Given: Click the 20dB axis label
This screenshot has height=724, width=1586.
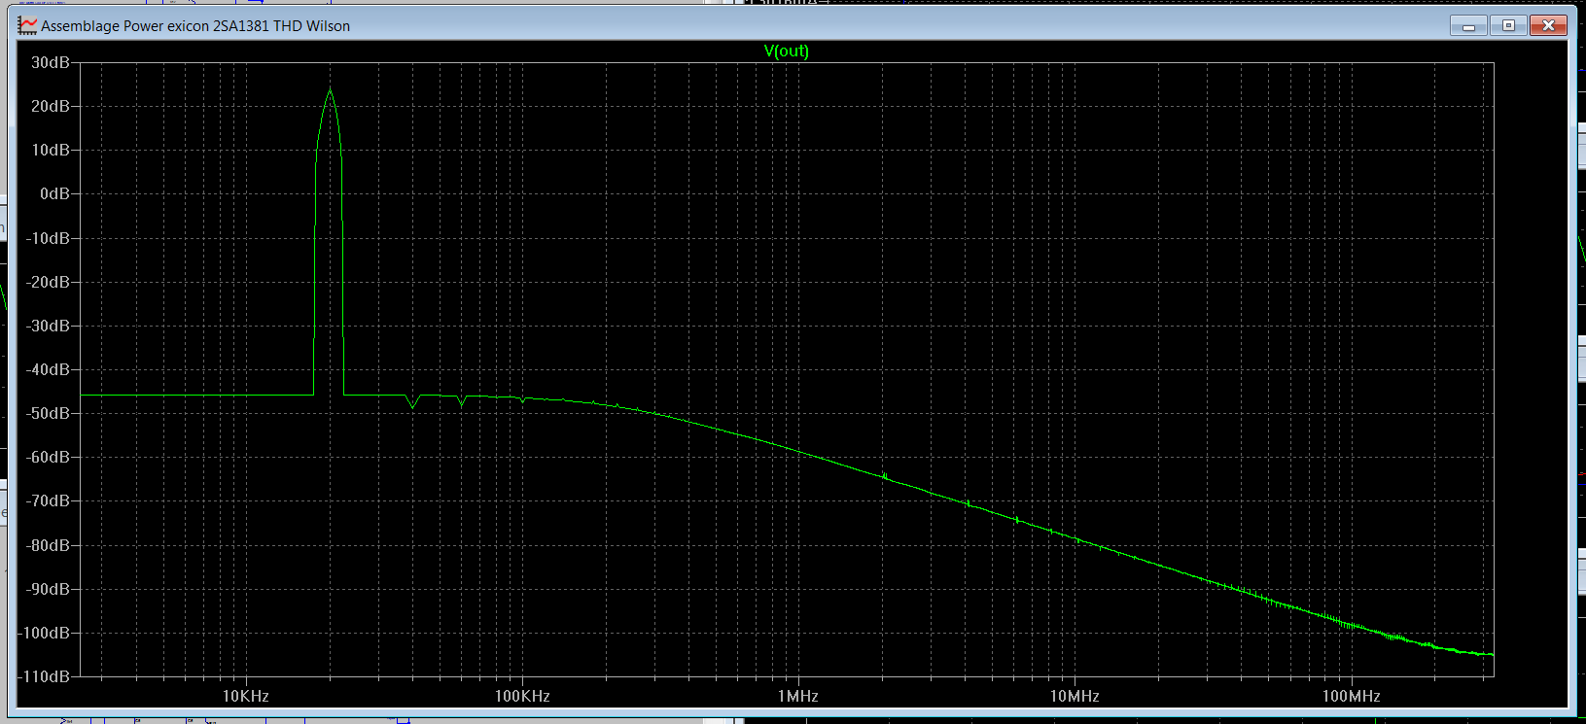Looking at the screenshot, I should (51, 106).
